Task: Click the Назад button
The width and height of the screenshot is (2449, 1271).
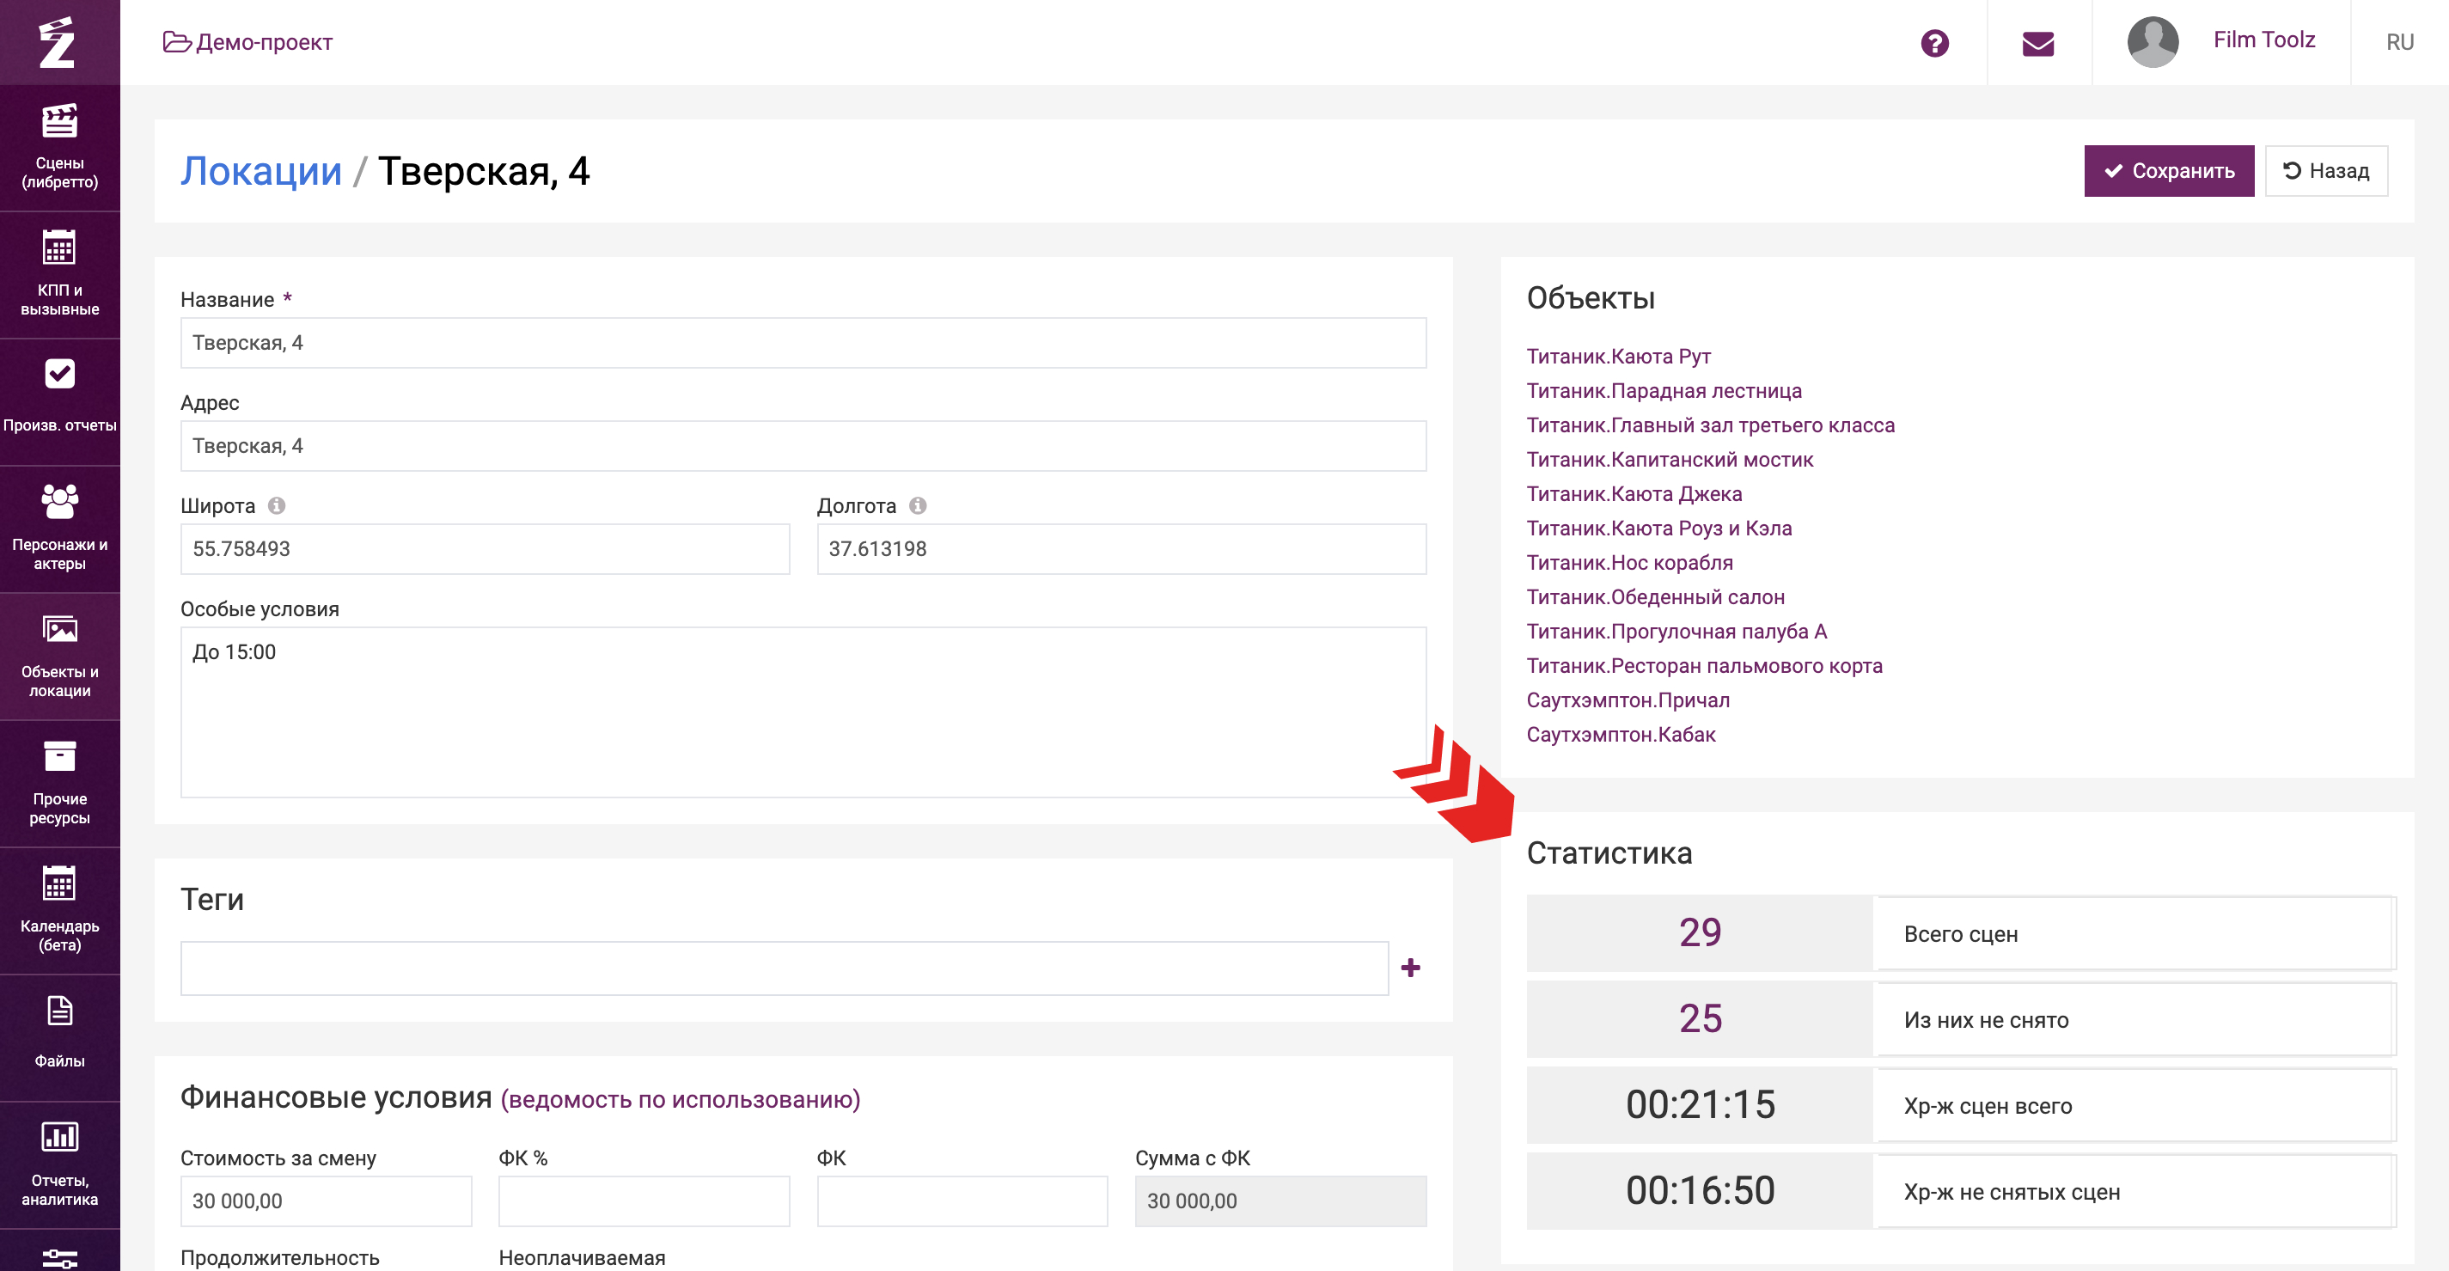Action: point(2325,171)
